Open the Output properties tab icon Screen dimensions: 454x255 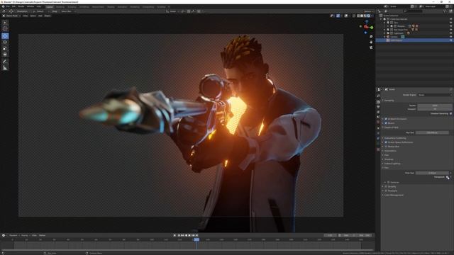[378, 107]
